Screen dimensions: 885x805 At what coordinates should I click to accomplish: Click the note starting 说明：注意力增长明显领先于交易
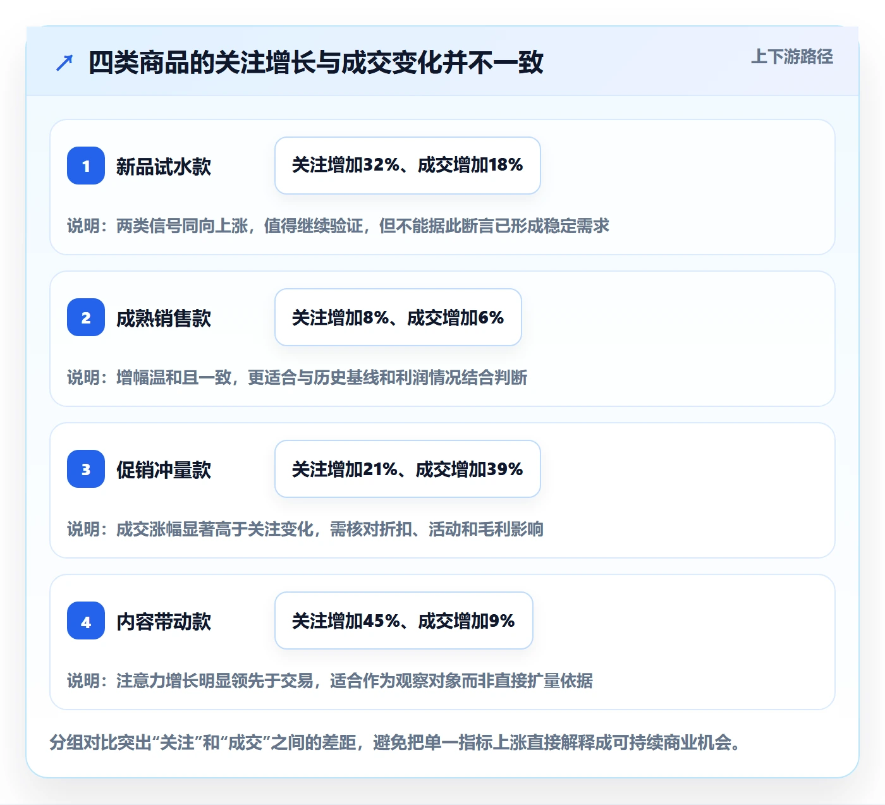coord(330,681)
